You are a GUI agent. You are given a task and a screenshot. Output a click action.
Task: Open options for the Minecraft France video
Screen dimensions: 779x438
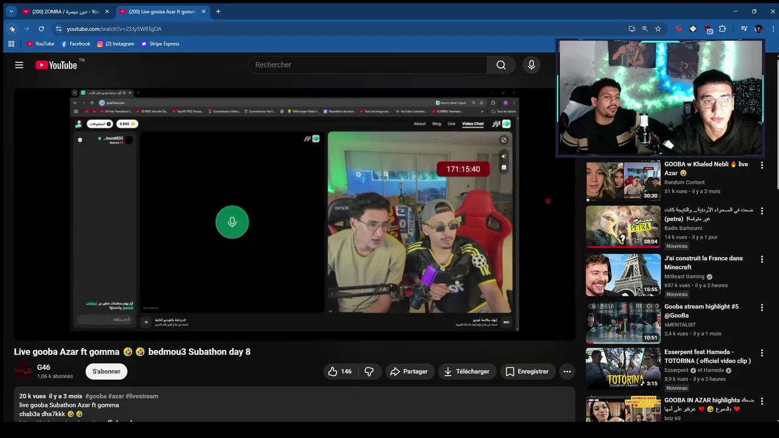click(x=761, y=259)
